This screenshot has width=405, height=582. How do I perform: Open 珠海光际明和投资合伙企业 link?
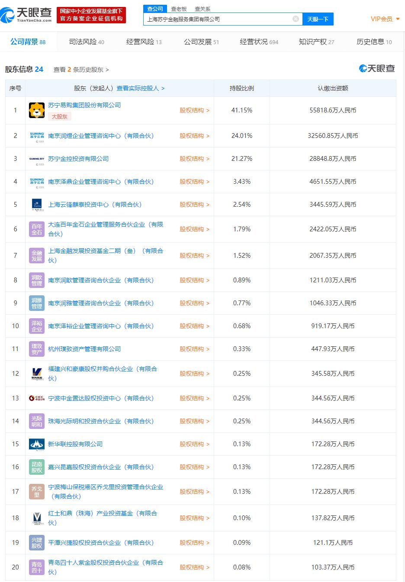pyautogui.click(x=101, y=421)
